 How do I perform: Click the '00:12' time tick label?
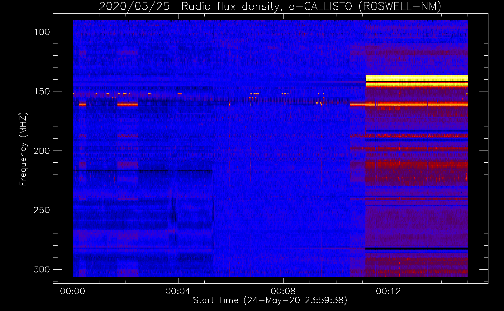(x=388, y=291)
